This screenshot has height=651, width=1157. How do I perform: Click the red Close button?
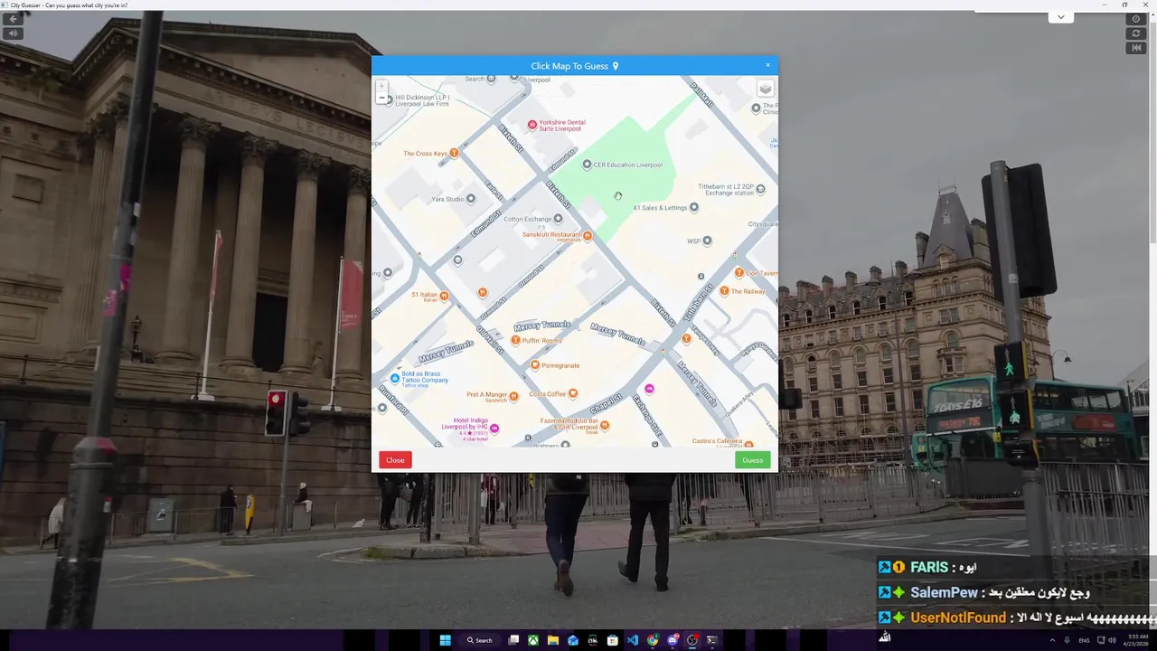point(395,460)
